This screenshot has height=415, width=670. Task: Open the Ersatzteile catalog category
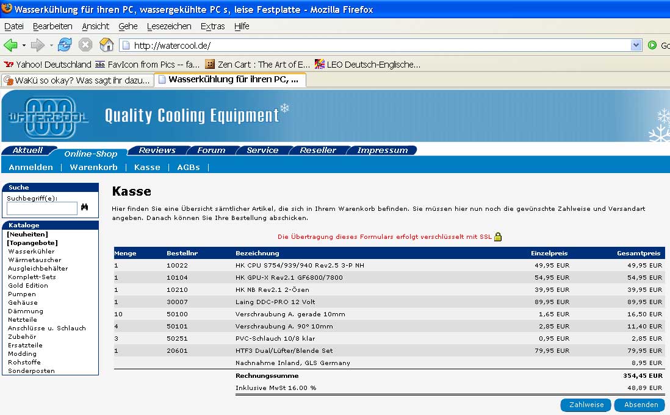25,345
